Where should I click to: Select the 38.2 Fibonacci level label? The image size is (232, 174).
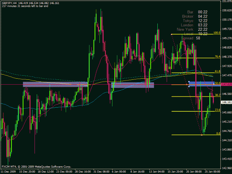coord(218,95)
